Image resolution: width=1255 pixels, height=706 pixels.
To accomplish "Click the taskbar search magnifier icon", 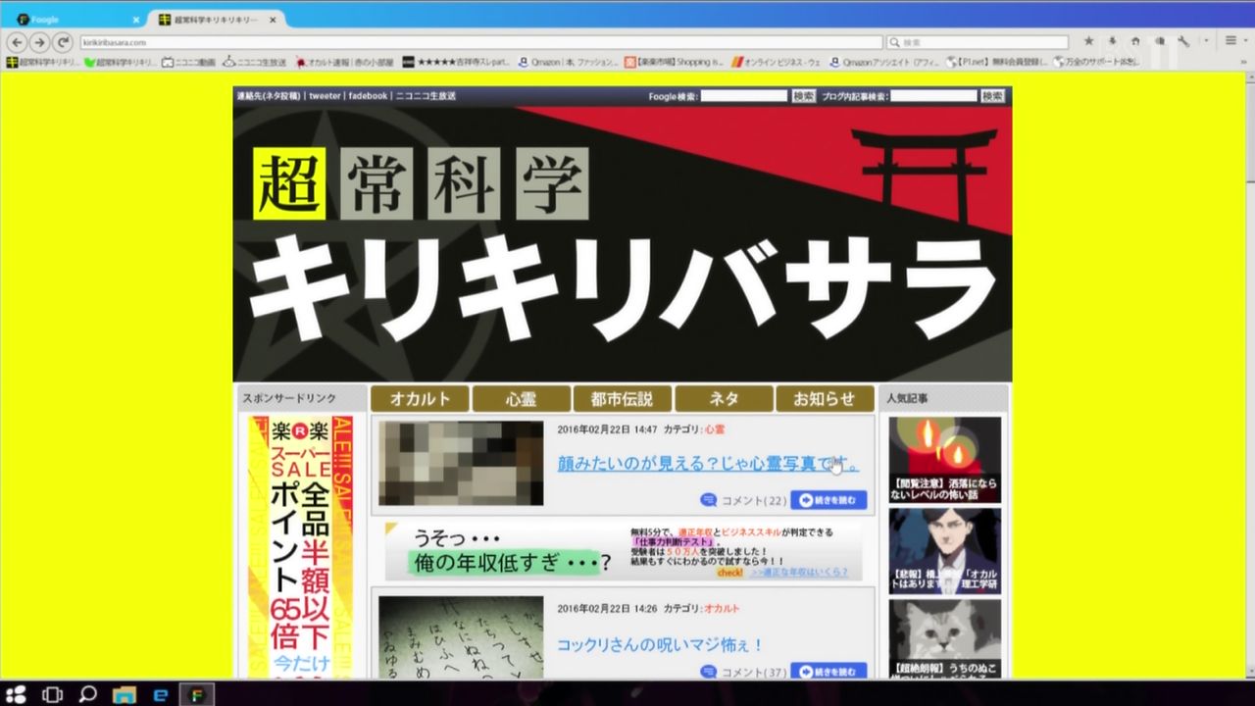I will click(87, 694).
